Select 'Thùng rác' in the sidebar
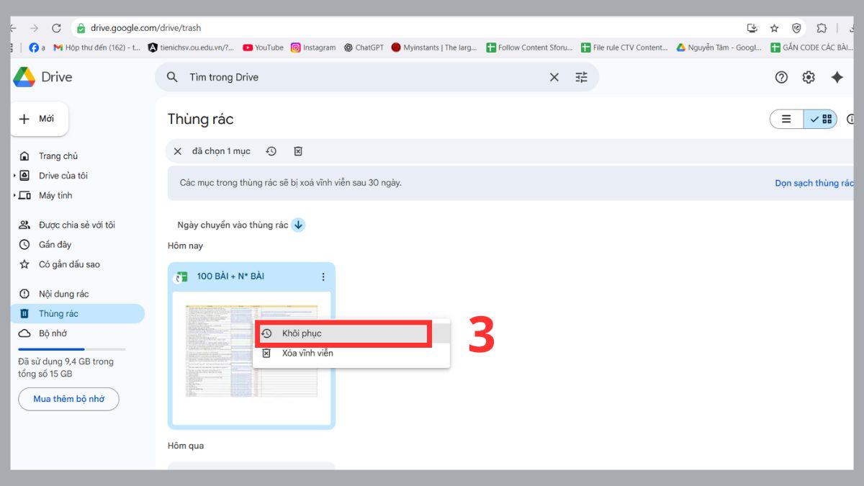Image resolution: width=864 pixels, height=486 pixels. (77, 314)
